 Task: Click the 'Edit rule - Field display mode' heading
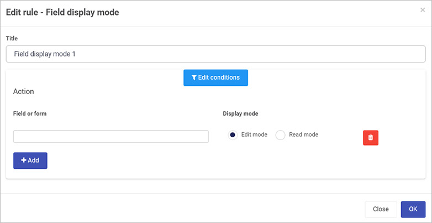(62, 12)
